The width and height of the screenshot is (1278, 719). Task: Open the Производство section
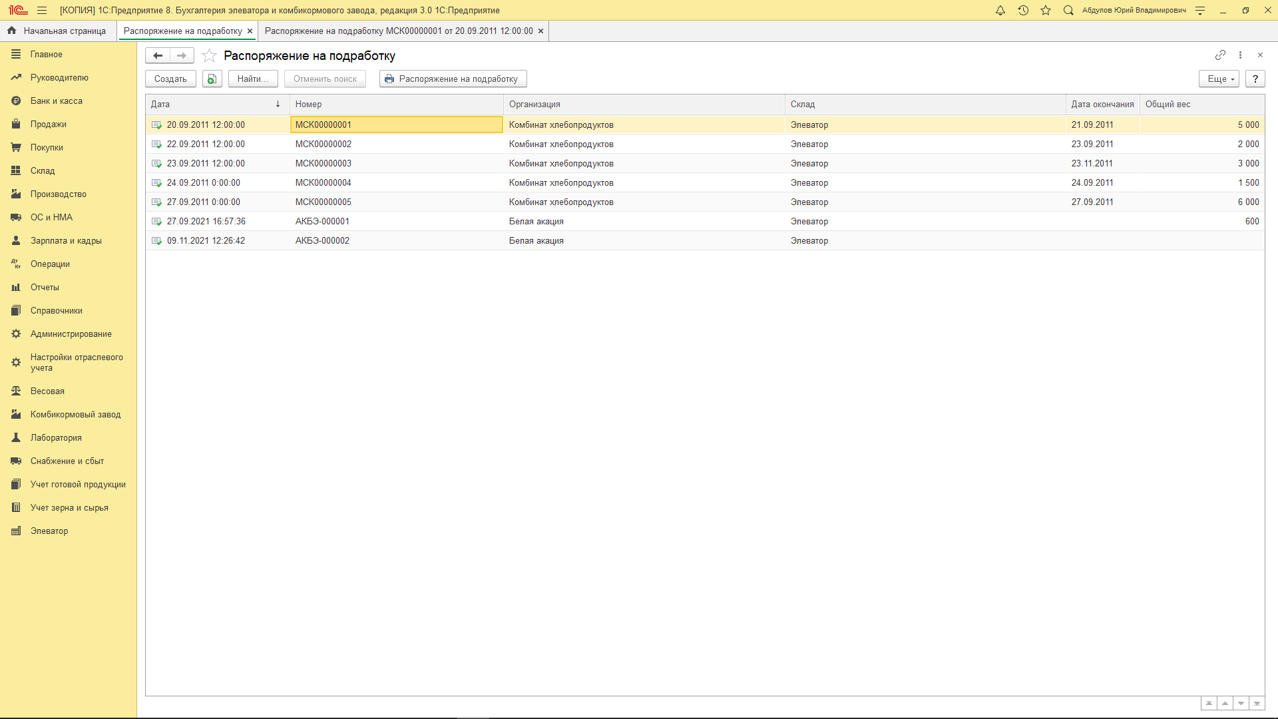(x=68, y=194)
